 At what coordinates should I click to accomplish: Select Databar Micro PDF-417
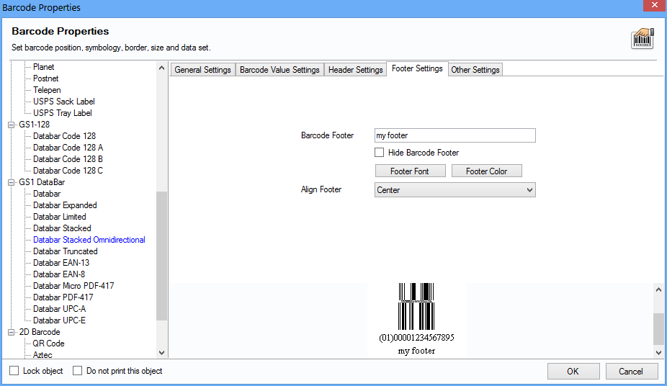(73, 286)
